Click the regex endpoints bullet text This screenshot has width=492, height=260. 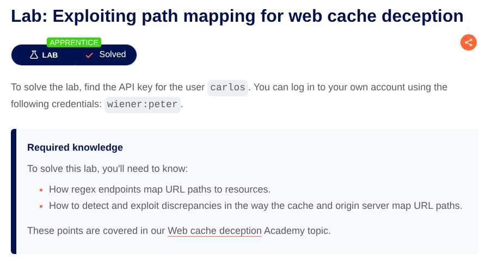[x=159, y=189]
